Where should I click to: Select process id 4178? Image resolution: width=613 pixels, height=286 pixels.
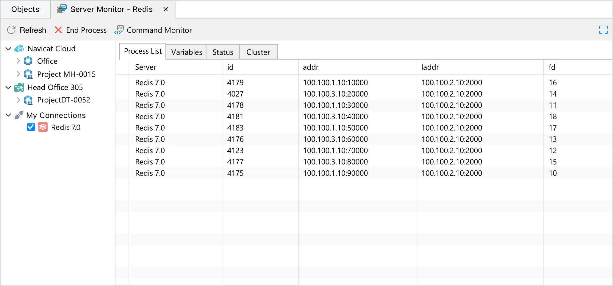click(235, 105)
